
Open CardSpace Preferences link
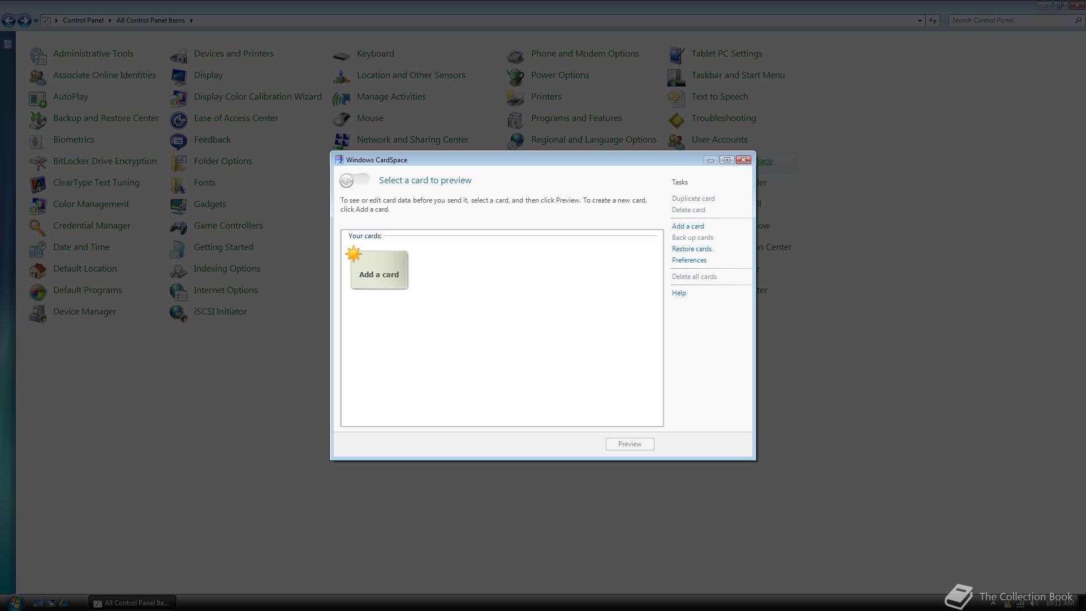pos(689,260)
